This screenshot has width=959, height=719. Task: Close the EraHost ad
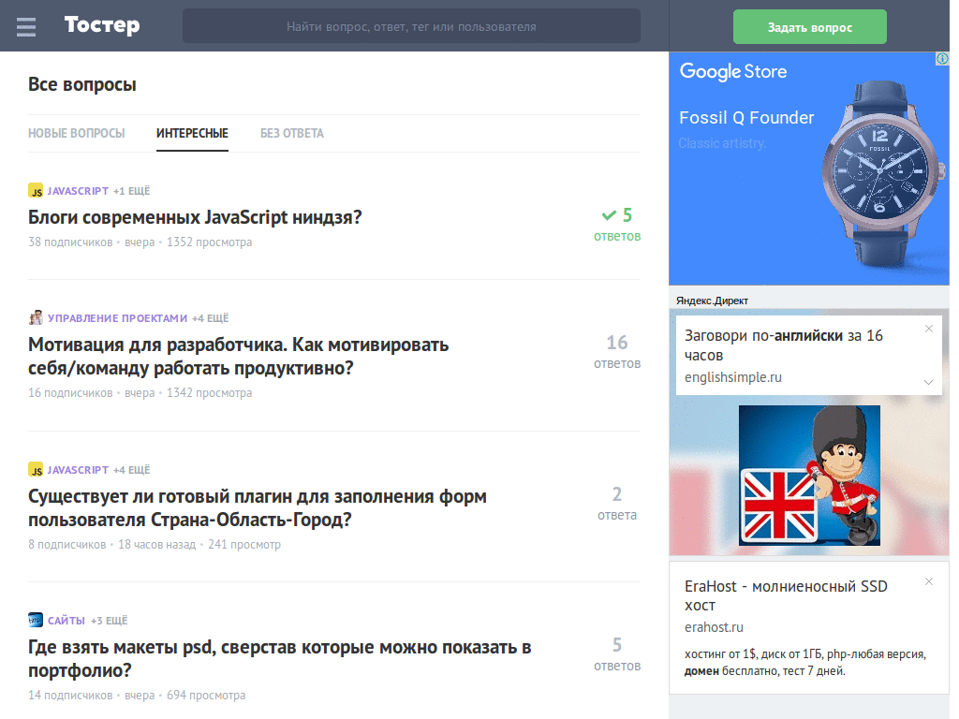coord(928,581)
